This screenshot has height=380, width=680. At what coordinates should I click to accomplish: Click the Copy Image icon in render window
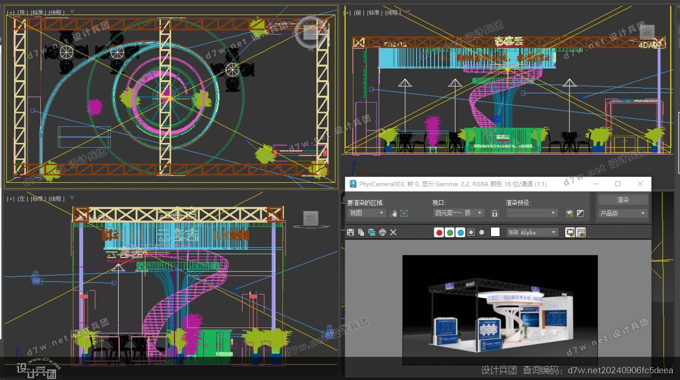pos(361,232)
